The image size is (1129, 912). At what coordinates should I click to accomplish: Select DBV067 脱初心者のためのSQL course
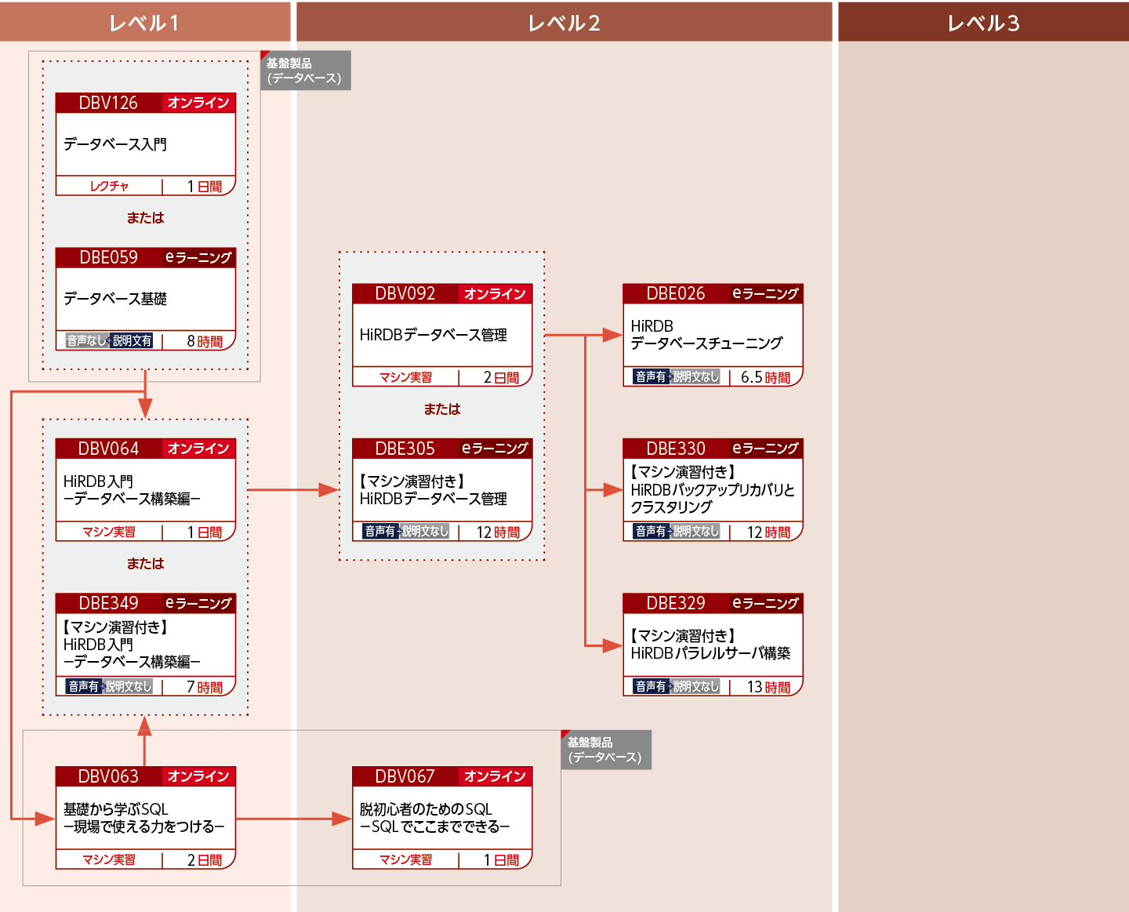tap(442, 818)
